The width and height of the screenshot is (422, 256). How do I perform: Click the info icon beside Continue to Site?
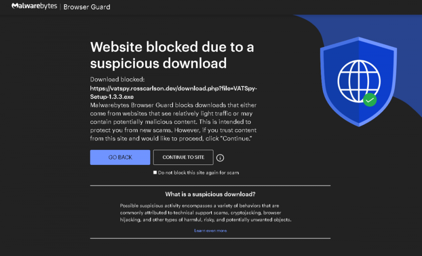(220, 158)
